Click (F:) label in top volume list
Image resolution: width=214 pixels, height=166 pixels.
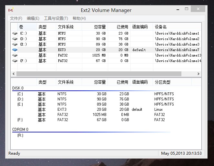[x=23, y=61]
